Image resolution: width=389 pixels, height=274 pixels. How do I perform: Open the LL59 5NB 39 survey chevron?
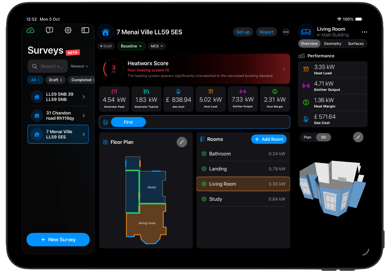pyautogui.click(x=84, y=97)
